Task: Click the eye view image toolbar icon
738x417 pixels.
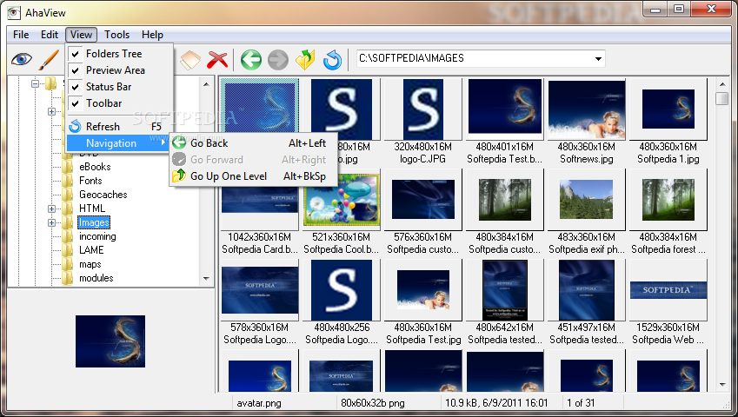Action: tap(22, 59)
